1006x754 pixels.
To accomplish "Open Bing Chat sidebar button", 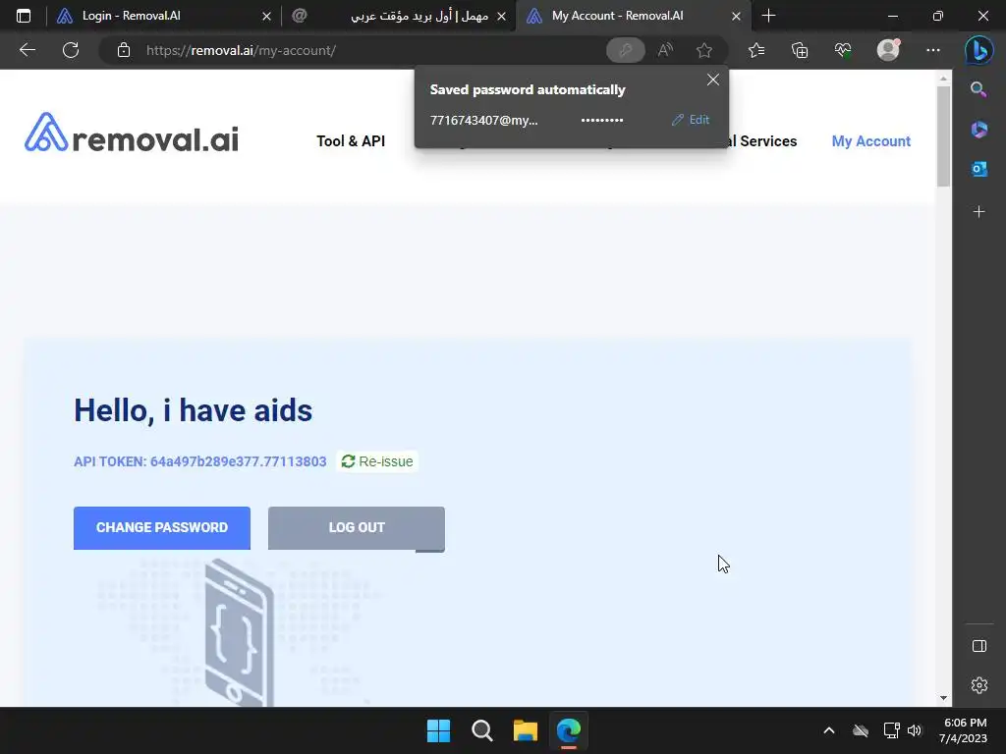I will 979,50.
